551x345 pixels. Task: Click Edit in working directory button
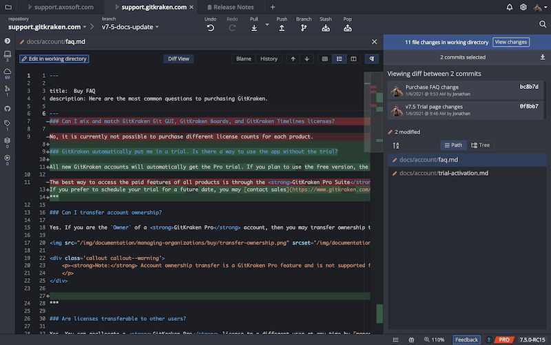(54, 59)
